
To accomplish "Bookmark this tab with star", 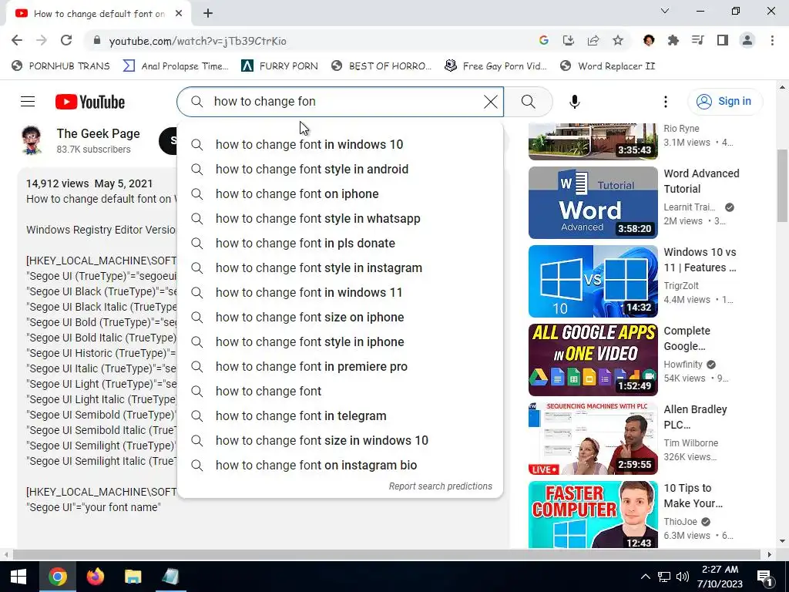I will pyautogui.click(x=618, y=40).
